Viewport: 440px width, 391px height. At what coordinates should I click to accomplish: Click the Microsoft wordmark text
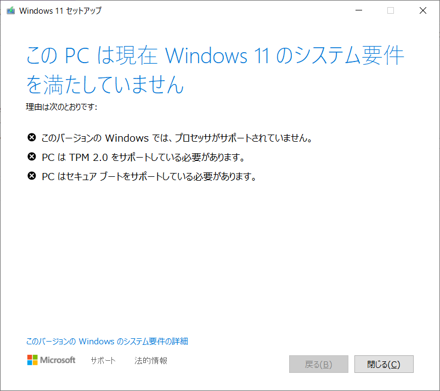click(58, 360)
